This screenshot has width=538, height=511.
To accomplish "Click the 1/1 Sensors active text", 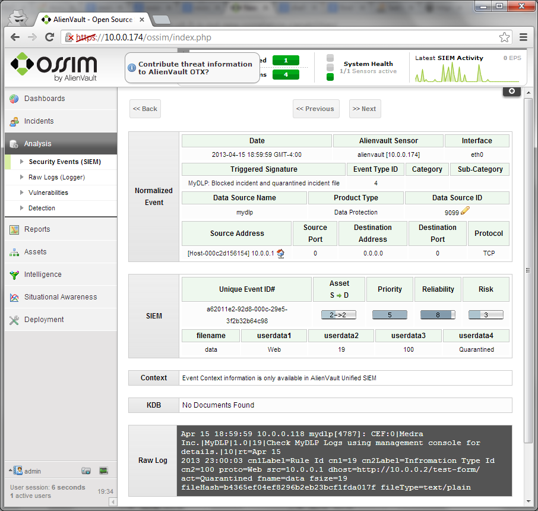I will pyautogui.click(x=368, y=71).
